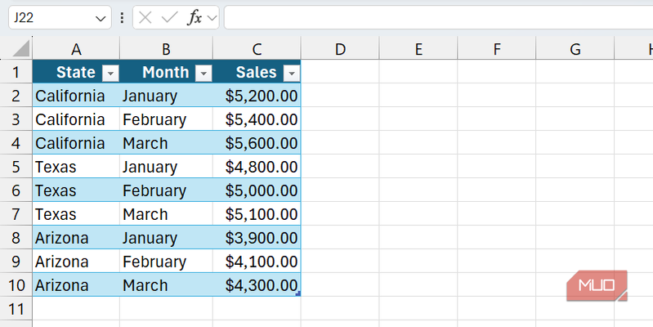The height and width of the screenshot is (327, 653).
Task: Select column A header
Action: click(76, 49)
